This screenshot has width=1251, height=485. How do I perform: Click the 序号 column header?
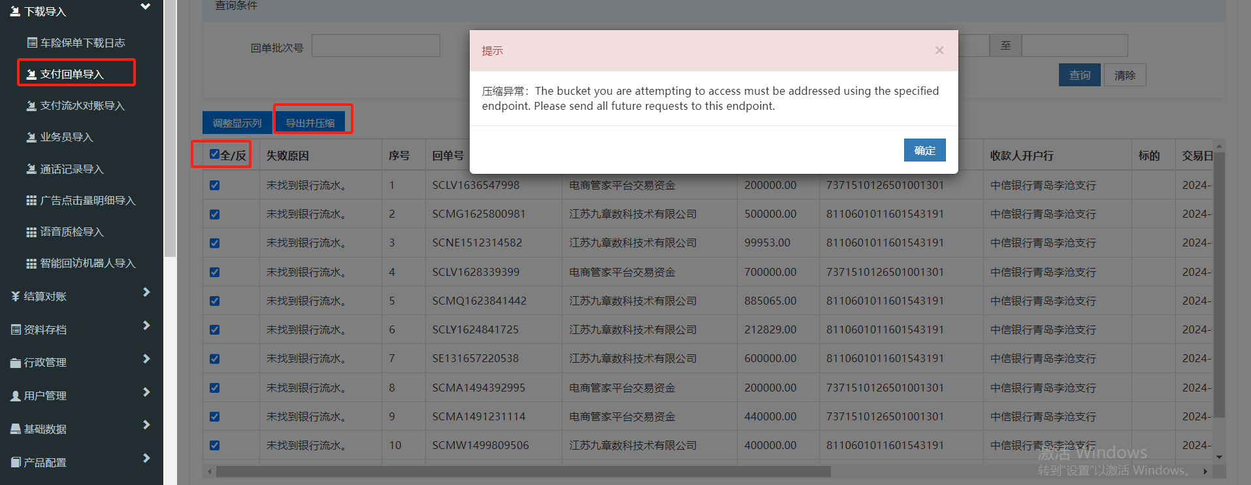[x=399, y=156]
